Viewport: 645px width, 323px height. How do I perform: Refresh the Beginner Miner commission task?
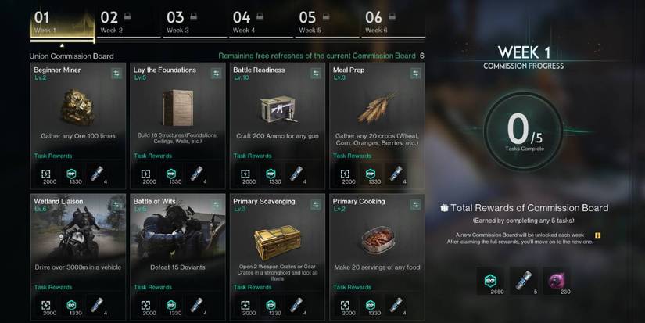pos(116,74)
